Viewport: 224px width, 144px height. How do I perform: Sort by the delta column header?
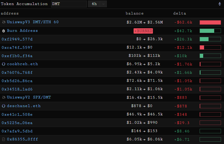pyautogui.click(x=180, y=13)
